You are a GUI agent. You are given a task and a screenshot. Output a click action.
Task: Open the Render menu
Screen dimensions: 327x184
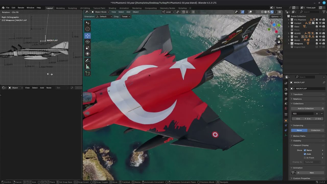(21, 8)
